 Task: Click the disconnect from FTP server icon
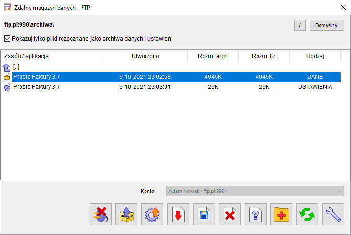pos(101,214)
